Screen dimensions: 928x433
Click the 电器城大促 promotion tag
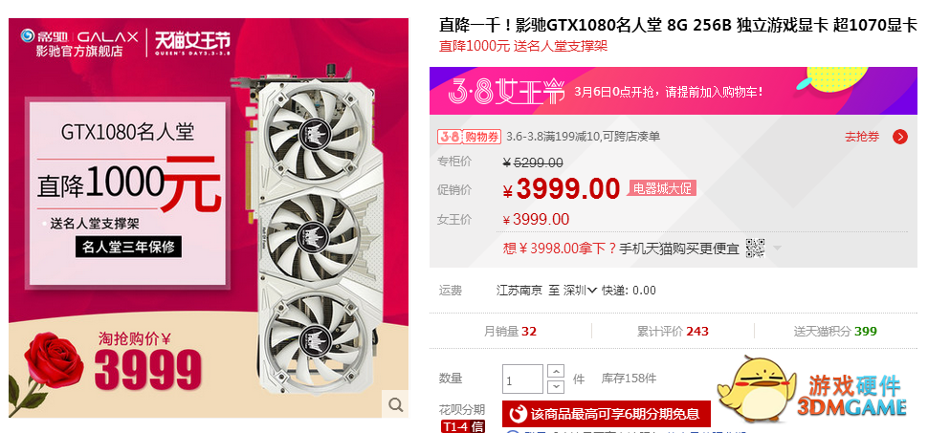pos(662,188)
